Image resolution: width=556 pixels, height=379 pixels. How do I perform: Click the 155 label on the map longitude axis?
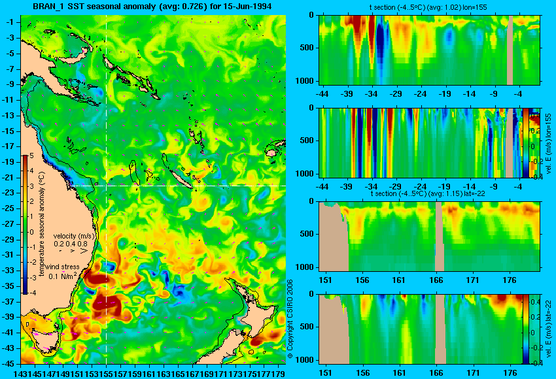[107, 374]
